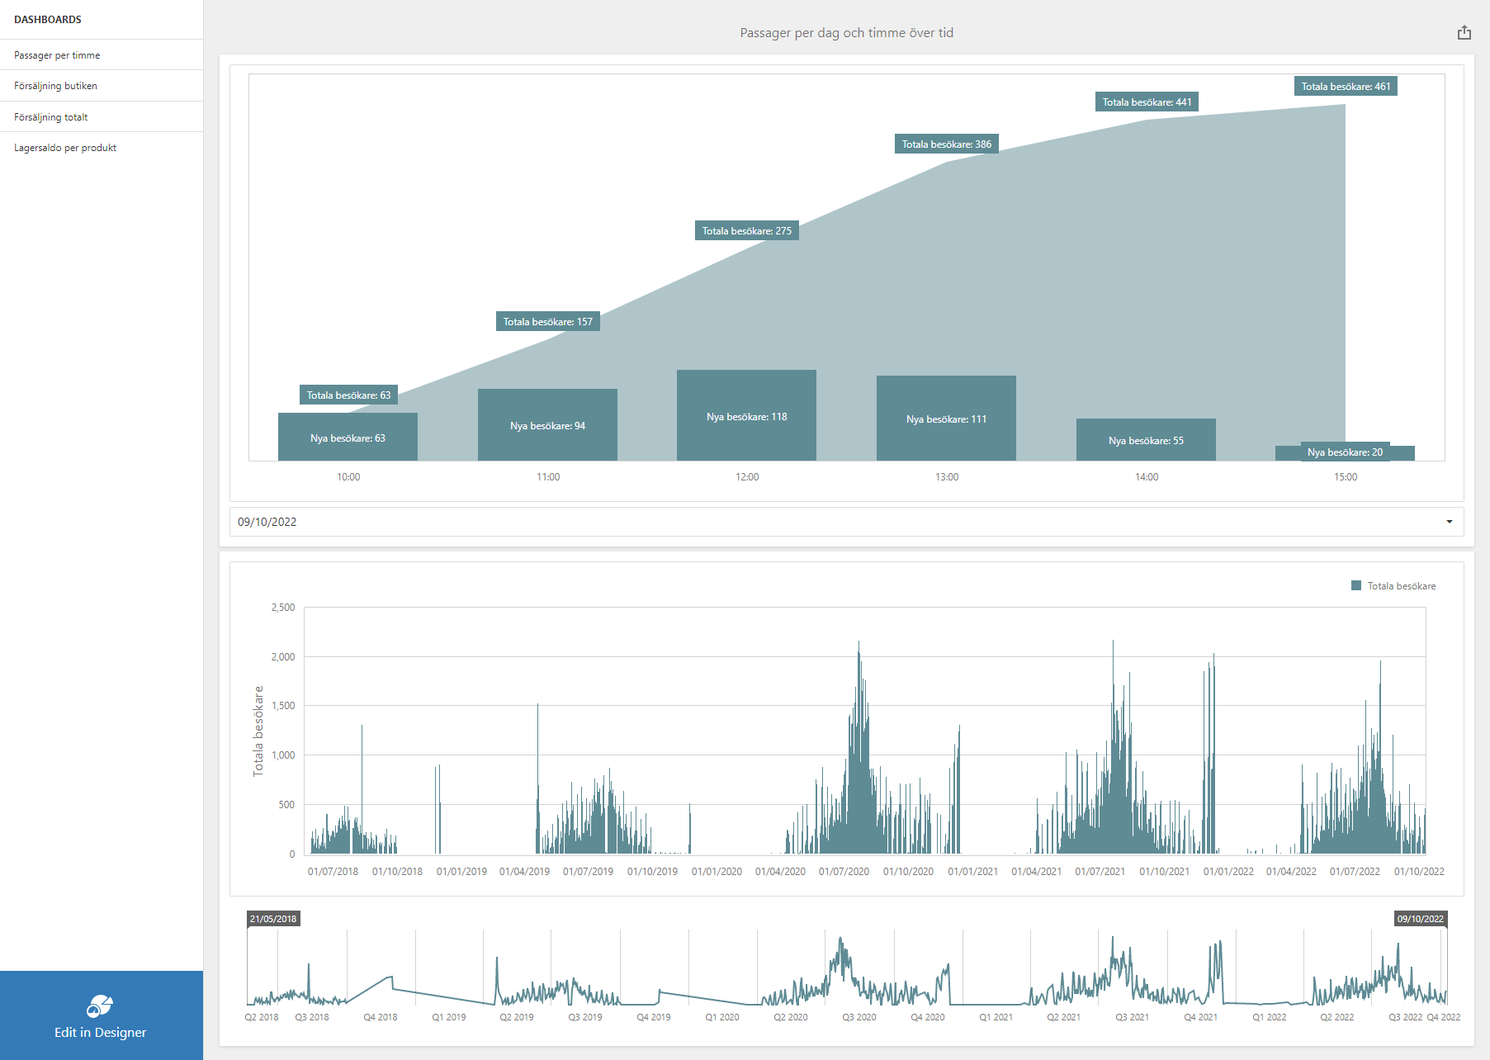Expand the 09/10/2022 date dropdown arrow

pyautogui.click(x=1449, y=522)
